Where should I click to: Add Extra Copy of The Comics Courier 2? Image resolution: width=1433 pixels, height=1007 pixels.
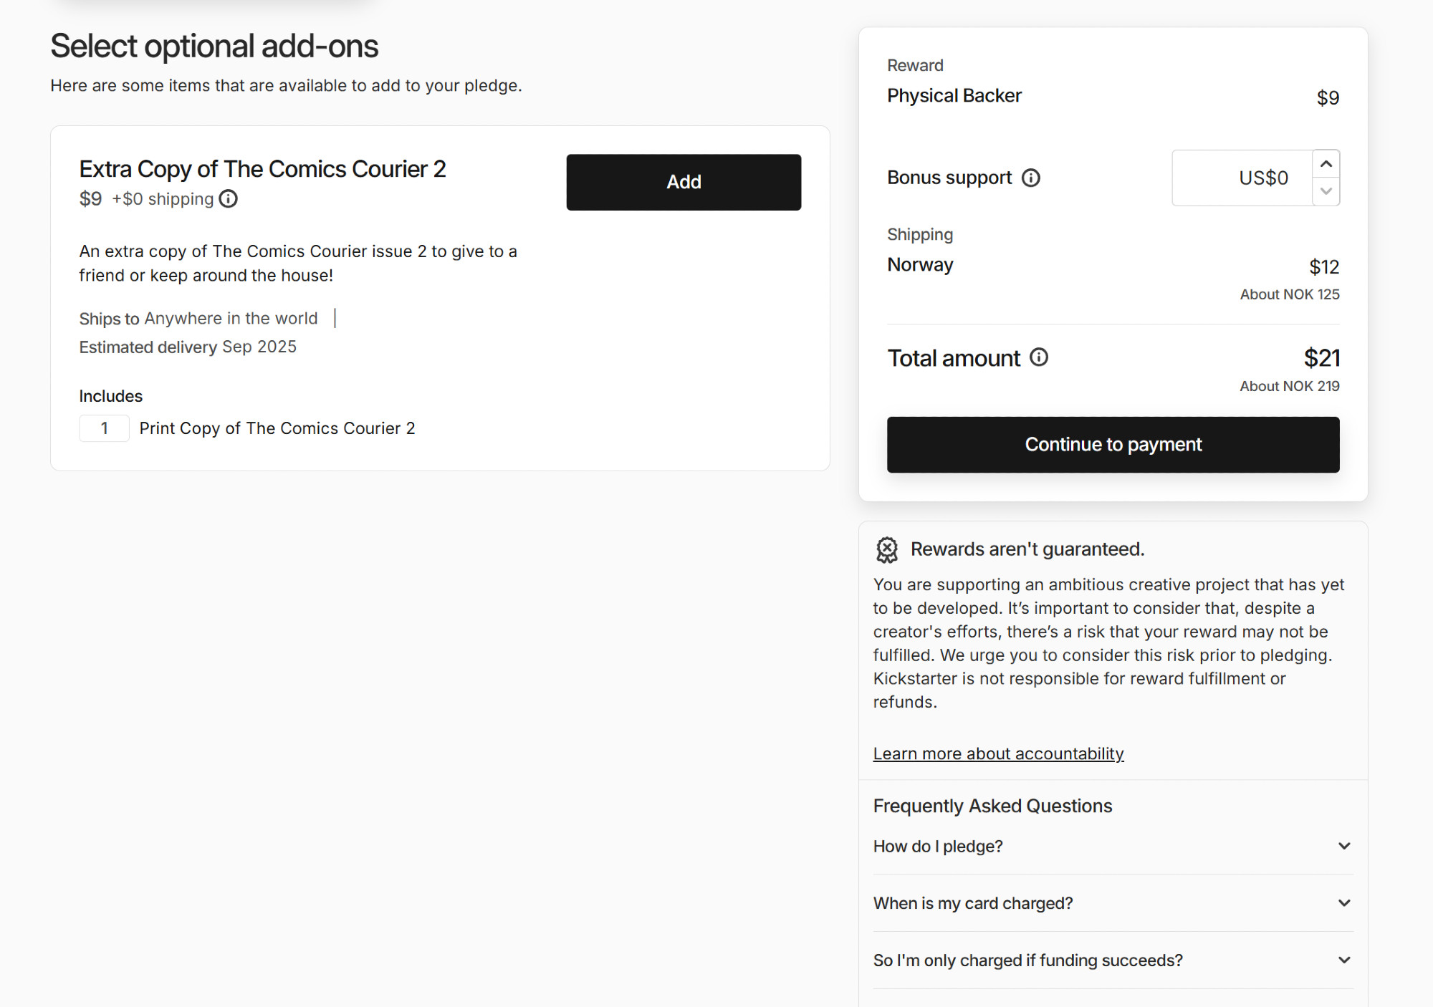[684, 182]
